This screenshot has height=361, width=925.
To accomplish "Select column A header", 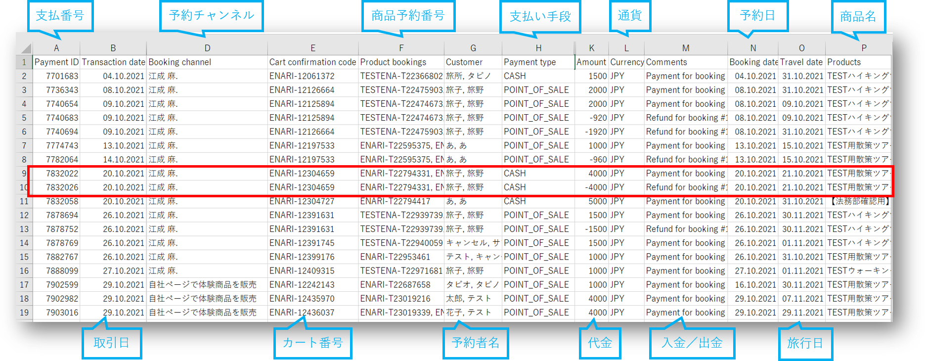I will (56, 48).
